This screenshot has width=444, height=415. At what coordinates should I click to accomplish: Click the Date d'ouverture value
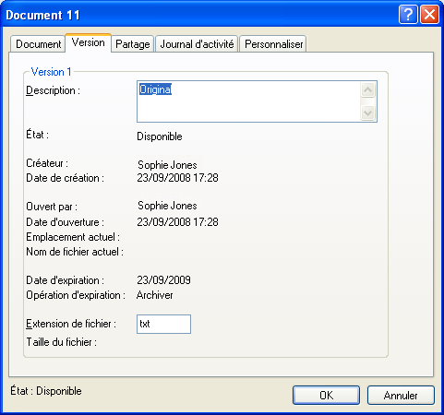(x=177, y=222)
